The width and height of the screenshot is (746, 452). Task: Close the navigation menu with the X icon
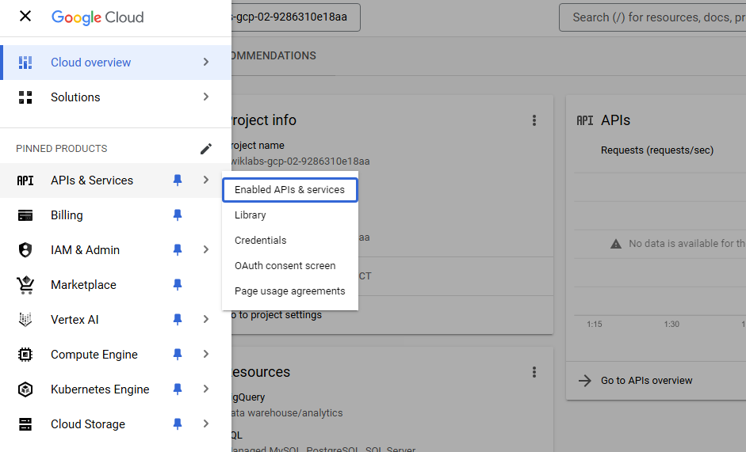coord(25,16)
